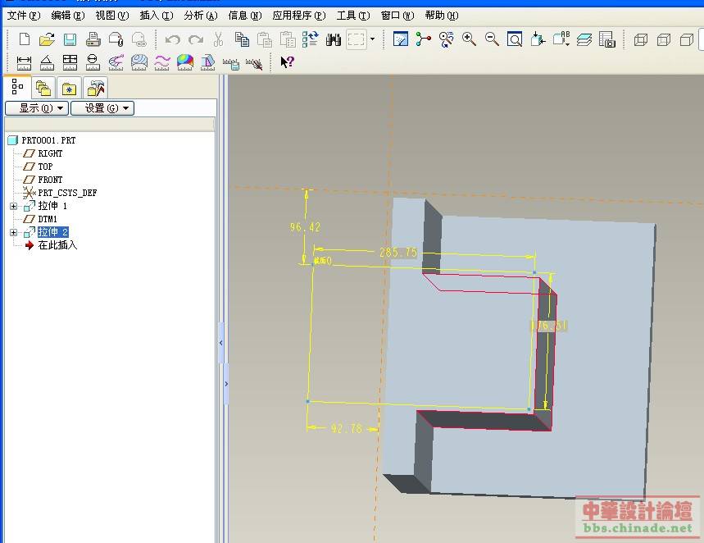
Task: Click the Print icon
Action: point(93,39)
